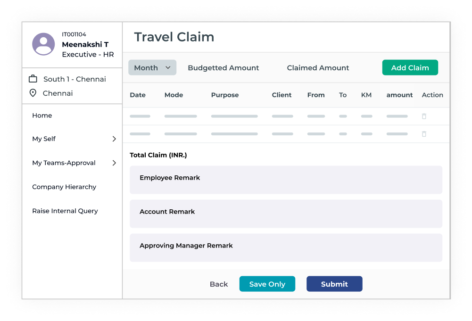This screenshot has height=321, width=472.
Task: Open Company Hierarchy from sidebar
Action: pos(64,187)
